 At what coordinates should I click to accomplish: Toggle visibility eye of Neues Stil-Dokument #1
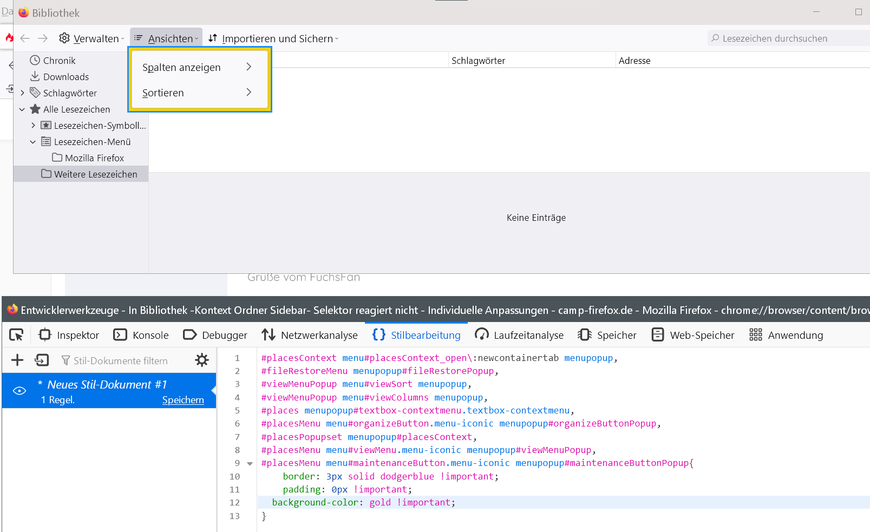tap(19, 391)
